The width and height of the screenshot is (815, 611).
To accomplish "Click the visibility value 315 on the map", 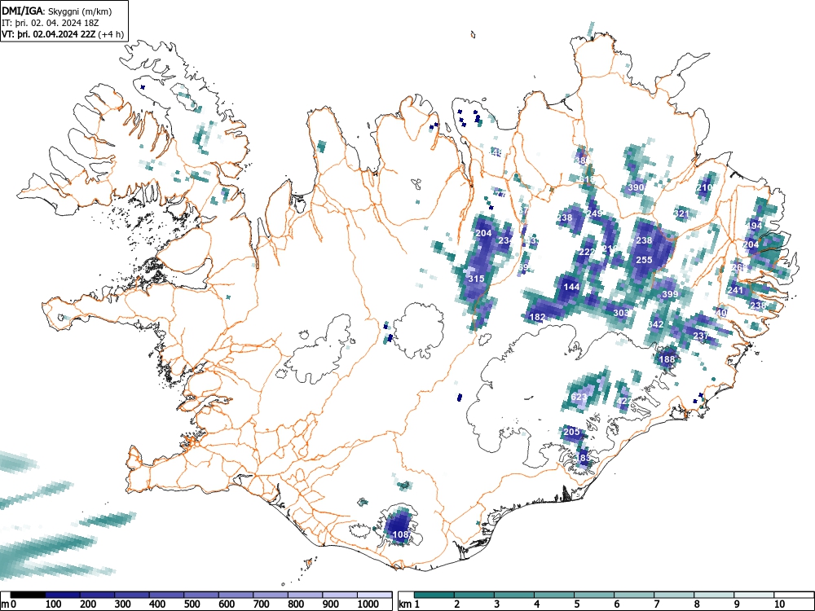I will (476, 279).
